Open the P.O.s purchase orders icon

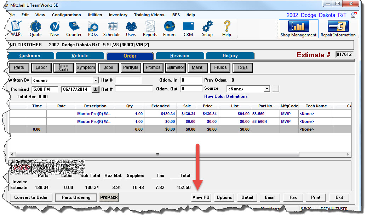coord(93,29)
